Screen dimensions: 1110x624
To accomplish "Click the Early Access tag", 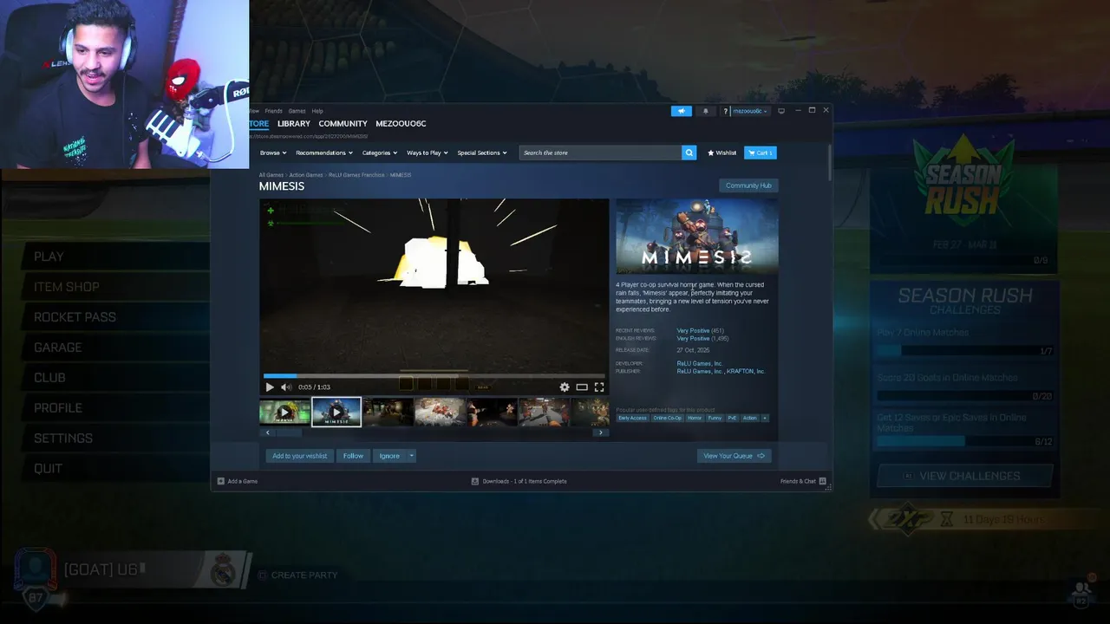I will (x=632, y=418).
